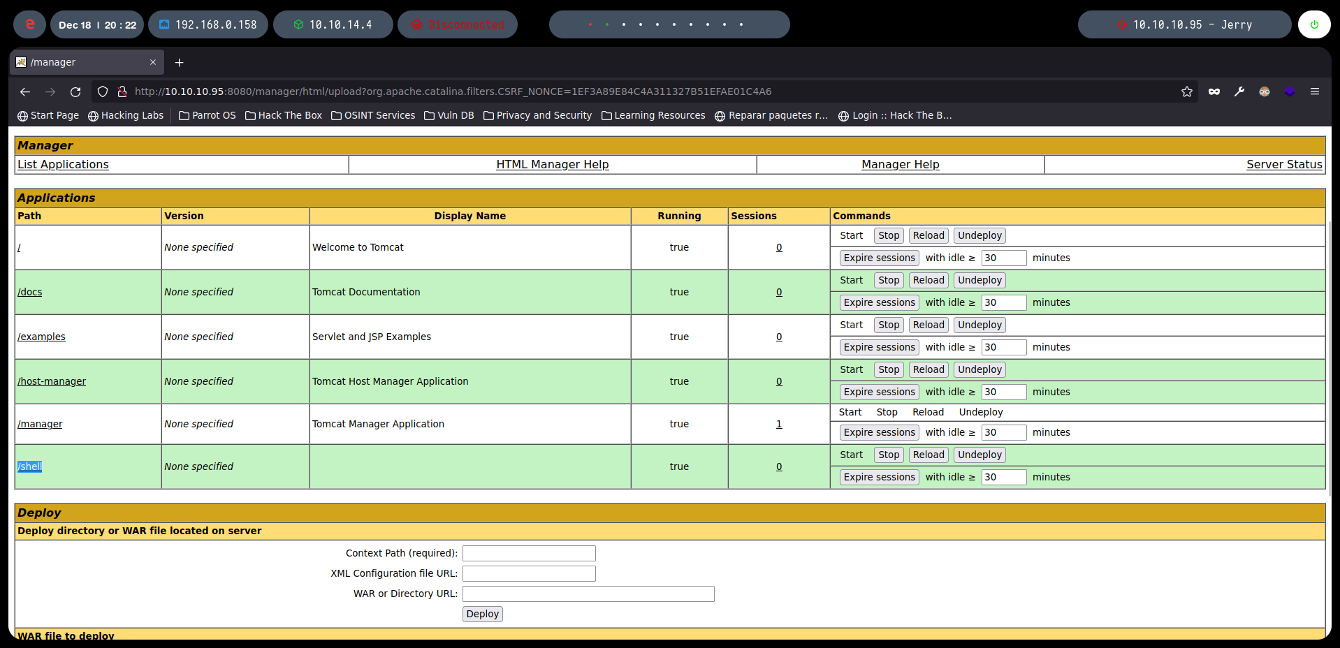Reload the page with the refresh icon
Screen dimensions: 1340x648
75,91
